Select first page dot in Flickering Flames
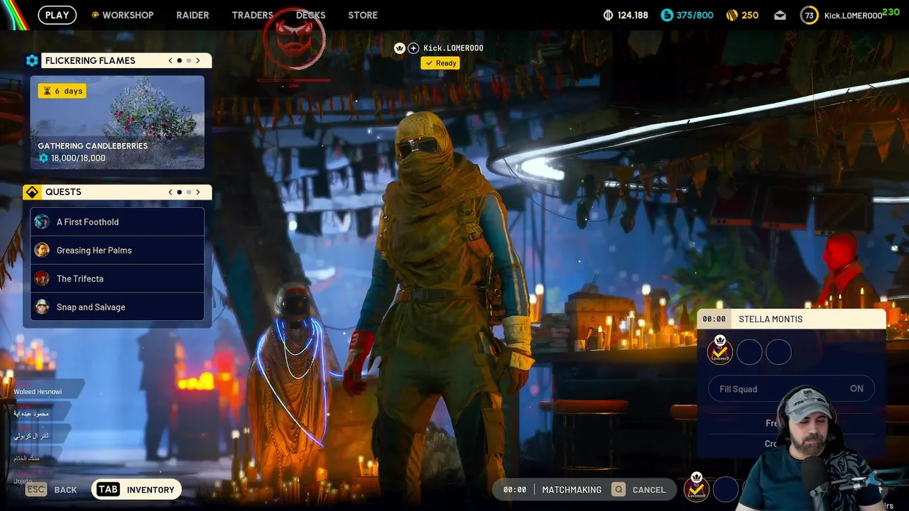The width and height of the screenshot is (909, 511). (180, 60)
